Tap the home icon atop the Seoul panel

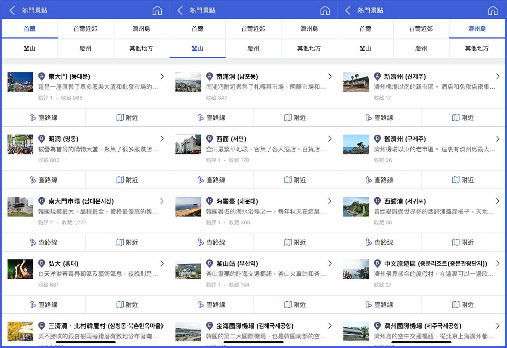click(157, 10)
